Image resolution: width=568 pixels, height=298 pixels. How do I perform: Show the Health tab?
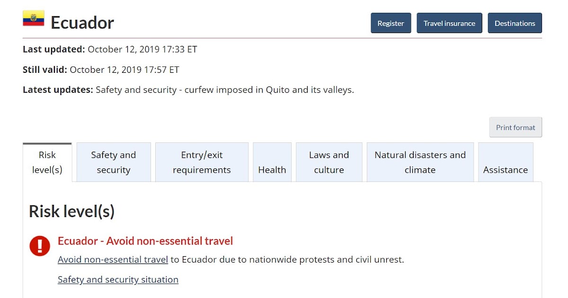point(272,163)
